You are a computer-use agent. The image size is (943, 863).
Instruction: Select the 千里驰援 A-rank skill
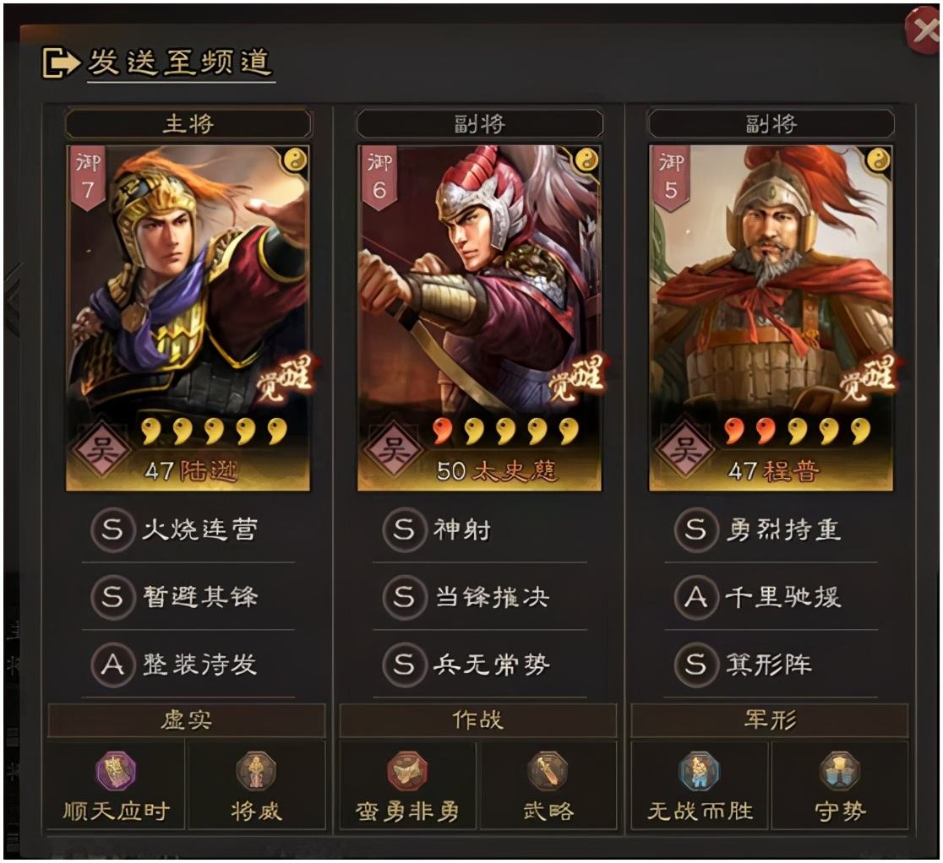click(771, 597)
